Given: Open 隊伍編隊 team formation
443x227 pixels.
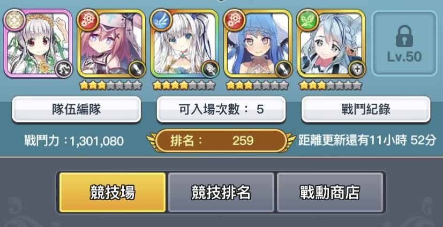Looking at the screenshot, I should [x=76, y=110].
